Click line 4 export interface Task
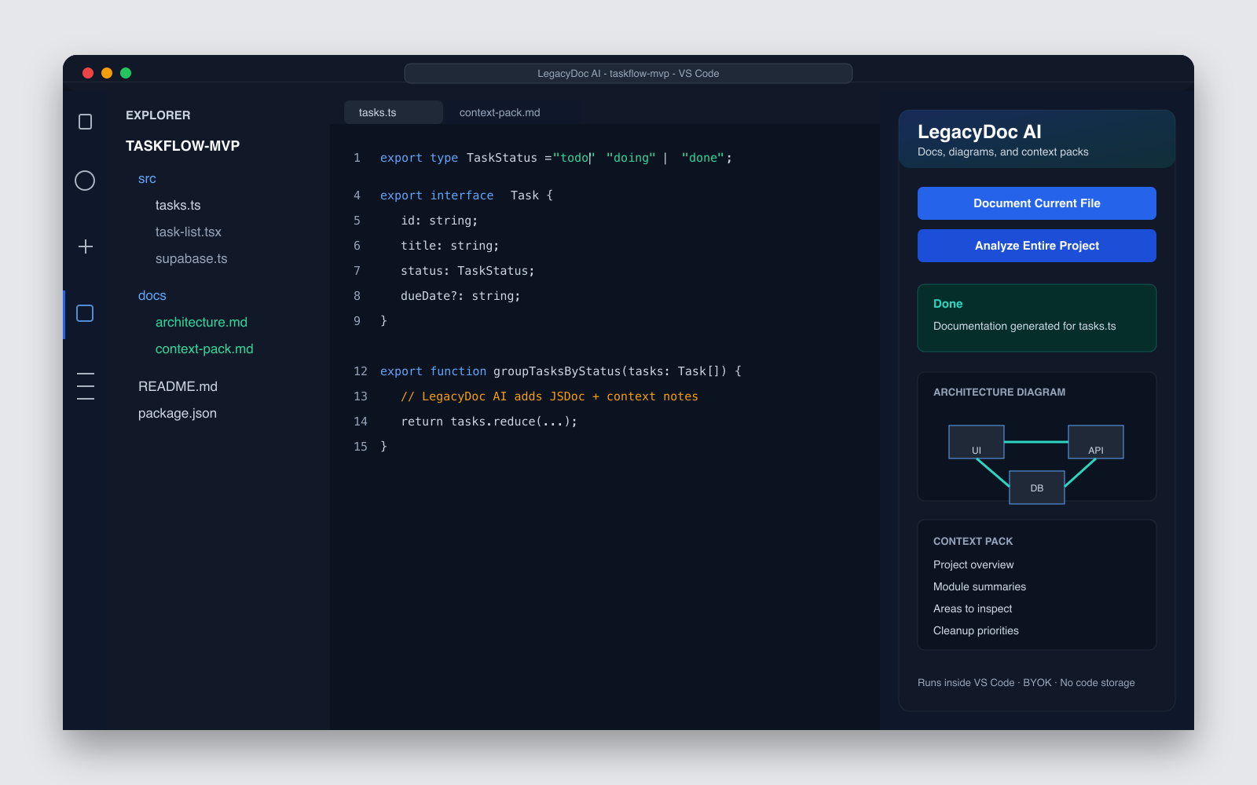This screenshot has width=1257, height=785. click(467, 195)
